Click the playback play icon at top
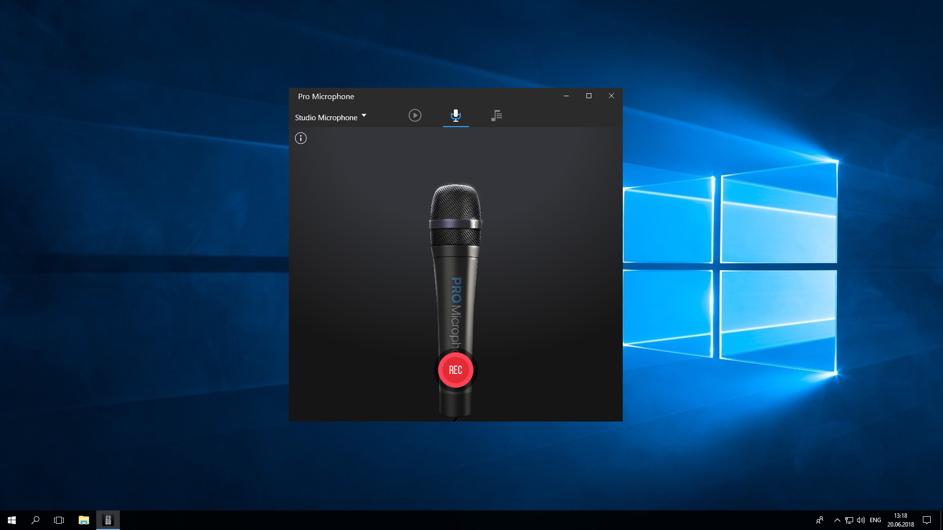 tap(415, 115)
